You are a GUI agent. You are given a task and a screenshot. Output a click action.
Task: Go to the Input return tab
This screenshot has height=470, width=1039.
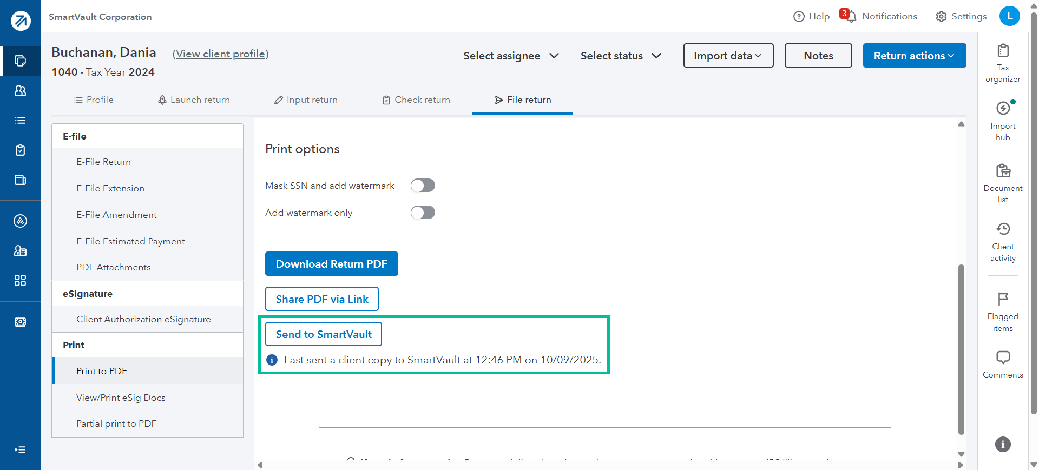306,100
